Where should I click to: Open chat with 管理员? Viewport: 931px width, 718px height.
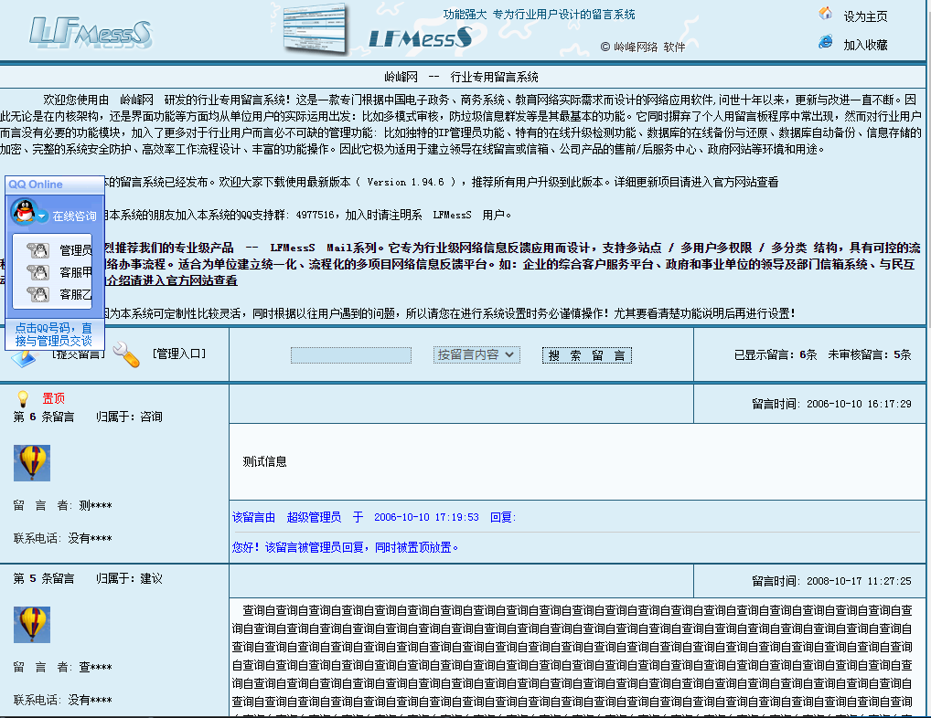click(x=75, y=251)
